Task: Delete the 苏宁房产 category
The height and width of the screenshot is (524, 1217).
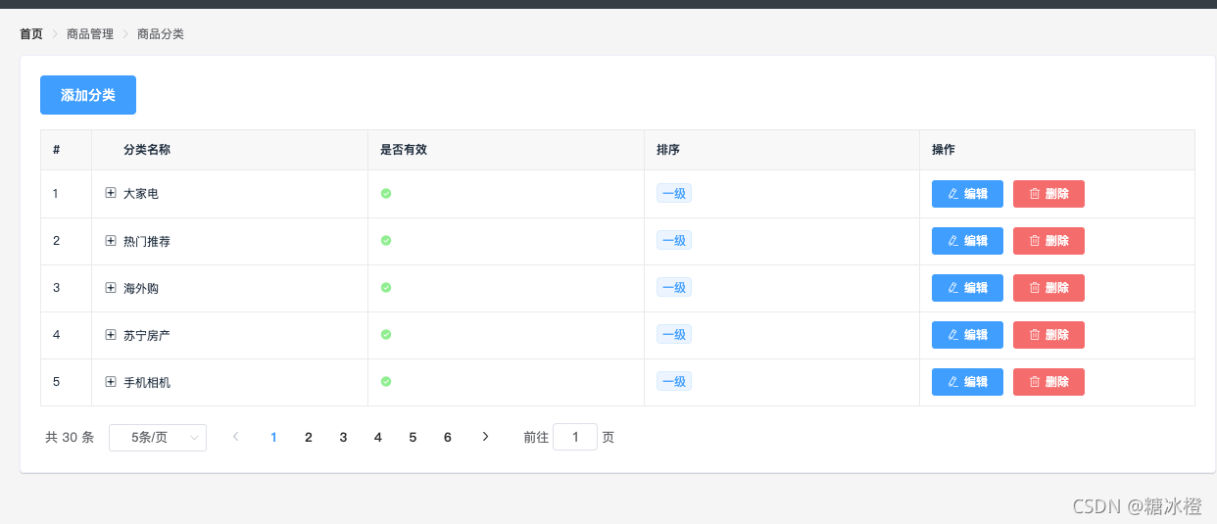Action: (x=1048, y=335)
